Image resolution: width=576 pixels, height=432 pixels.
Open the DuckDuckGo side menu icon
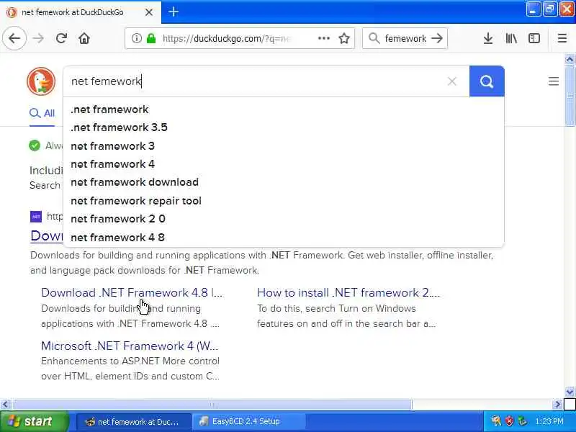(554, 81)
